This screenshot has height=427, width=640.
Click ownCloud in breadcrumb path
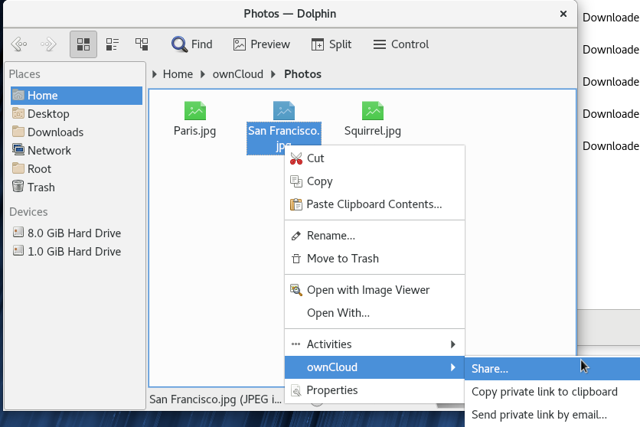pos(237,74)
